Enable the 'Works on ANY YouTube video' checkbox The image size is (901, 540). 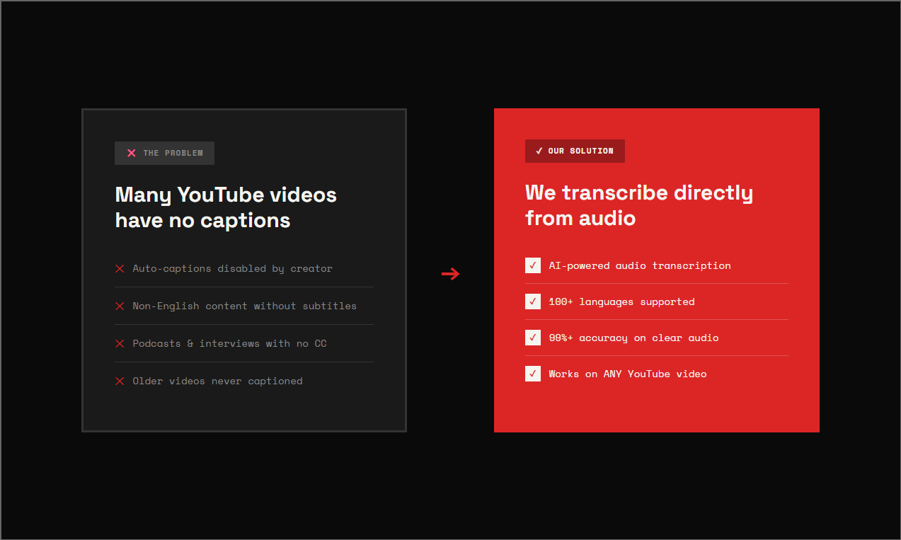tap(532, 374)
